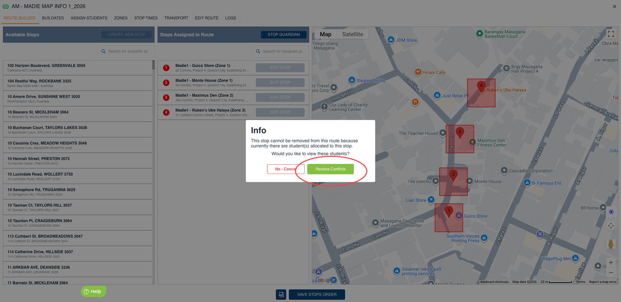Open map camera controls compass icon
Viewport: 621px width, 302px height.
[611, 226]
